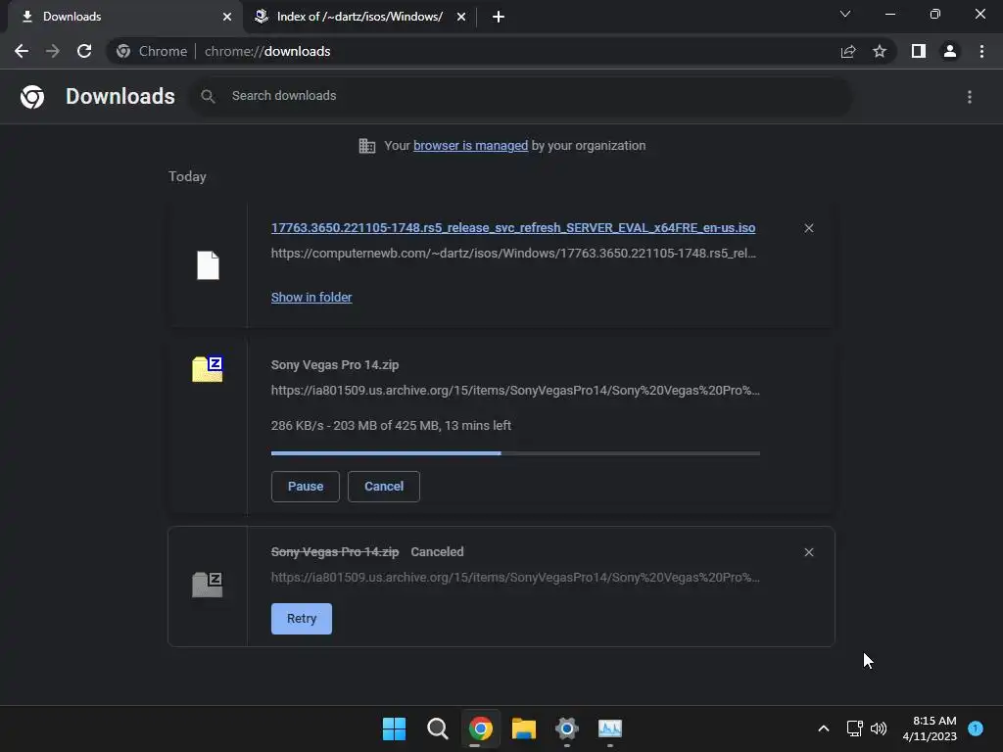Click the chrome://downloads address bar
Viewport: 1003px width, 752px height.
coord(473,51)
